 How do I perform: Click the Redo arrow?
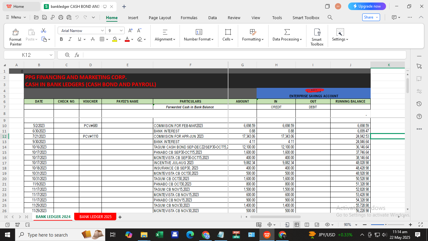(85, 18)
